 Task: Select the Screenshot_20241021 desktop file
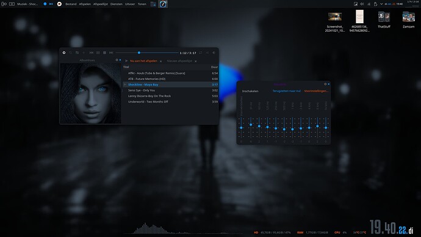tap(334, 22)
